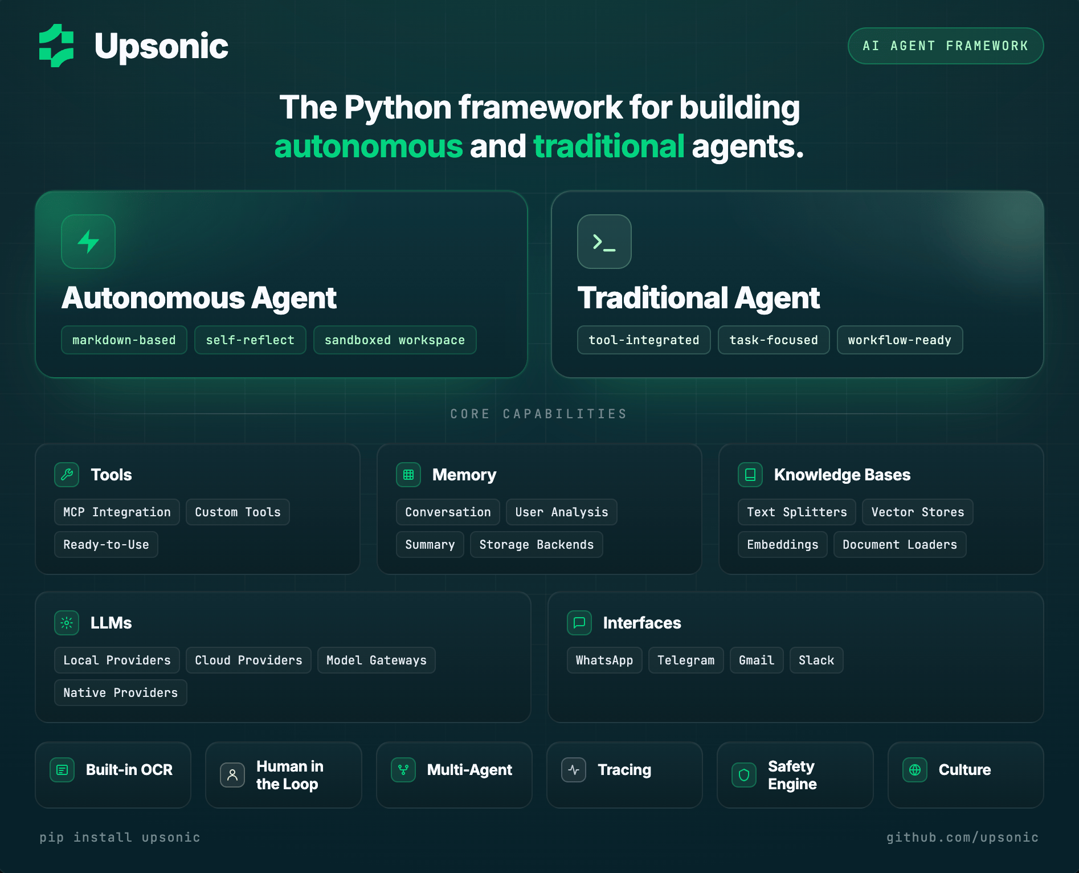Click the Interfaces section title
This screenshot has height=873, width=1079.
click(x=642, y=623)
